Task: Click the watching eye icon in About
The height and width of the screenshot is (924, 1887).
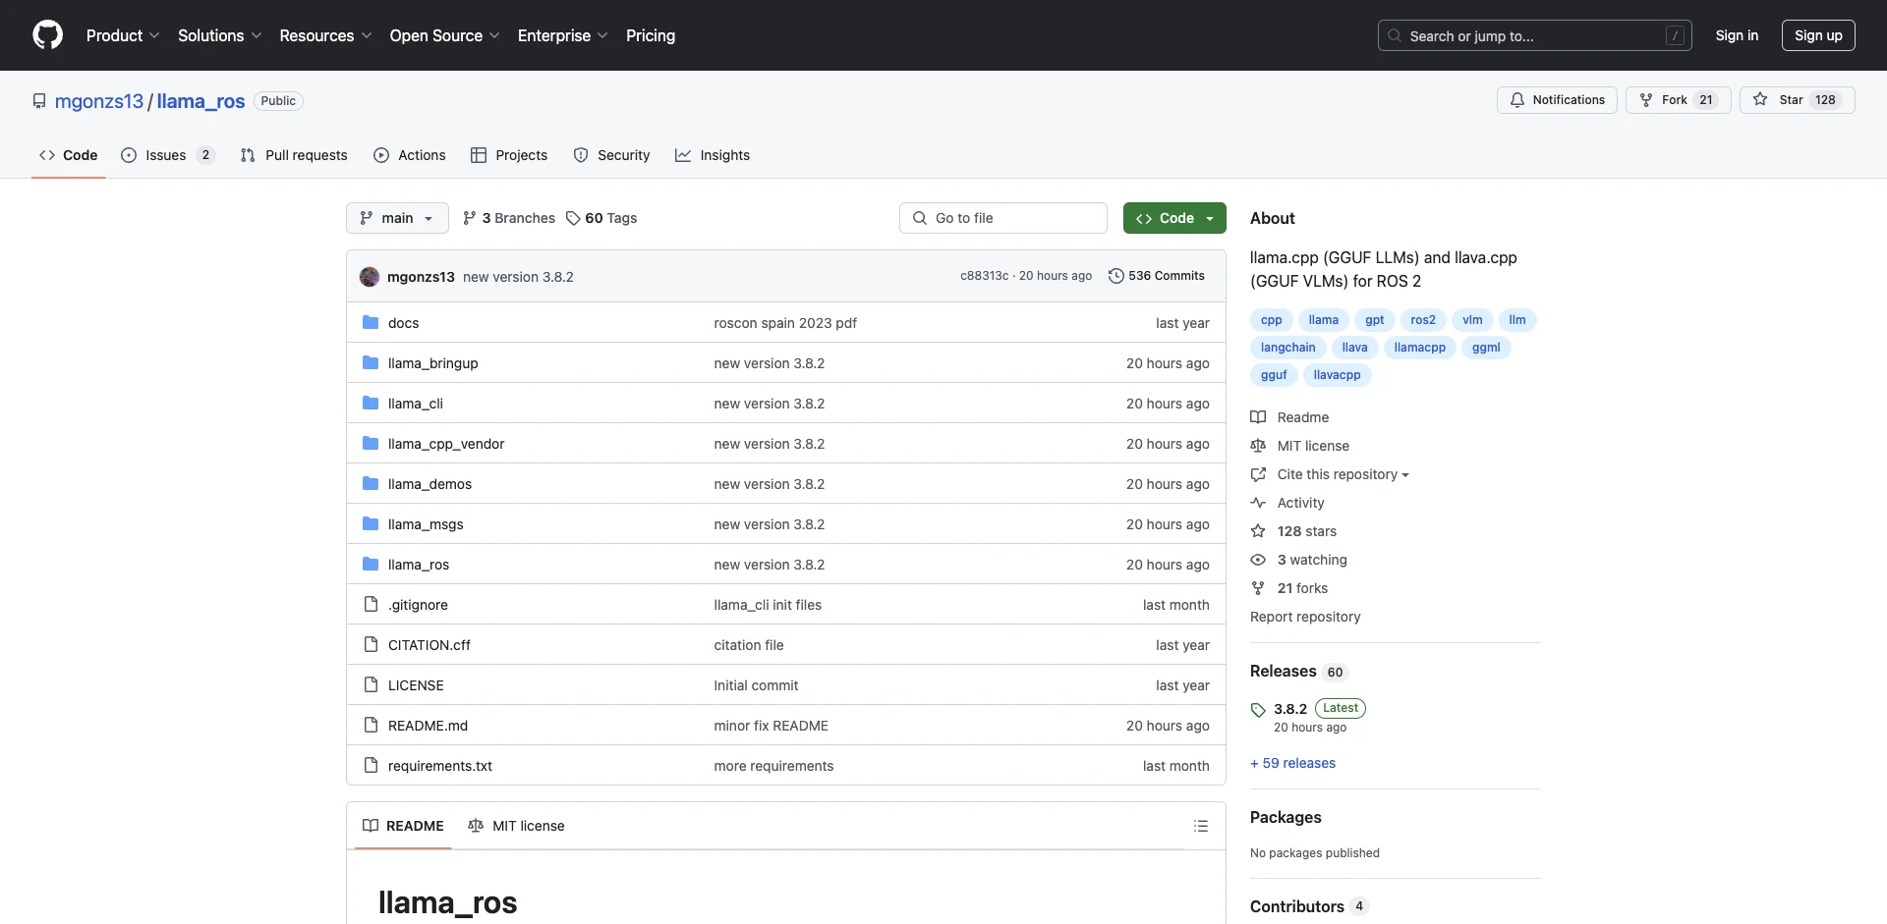Action: click(1258, 560)
